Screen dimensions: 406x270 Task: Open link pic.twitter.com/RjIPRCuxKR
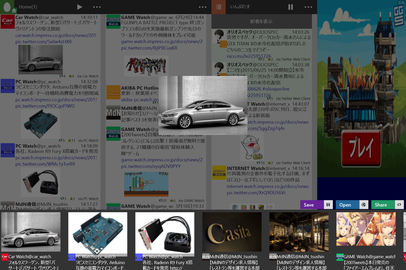pyautogui.click(x=149, y=48)
